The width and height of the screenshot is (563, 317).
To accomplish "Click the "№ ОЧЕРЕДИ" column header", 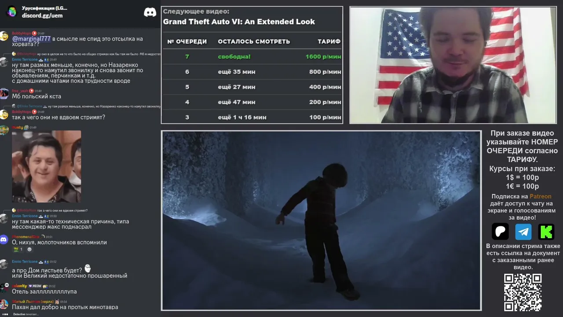I will pos(187,41).
